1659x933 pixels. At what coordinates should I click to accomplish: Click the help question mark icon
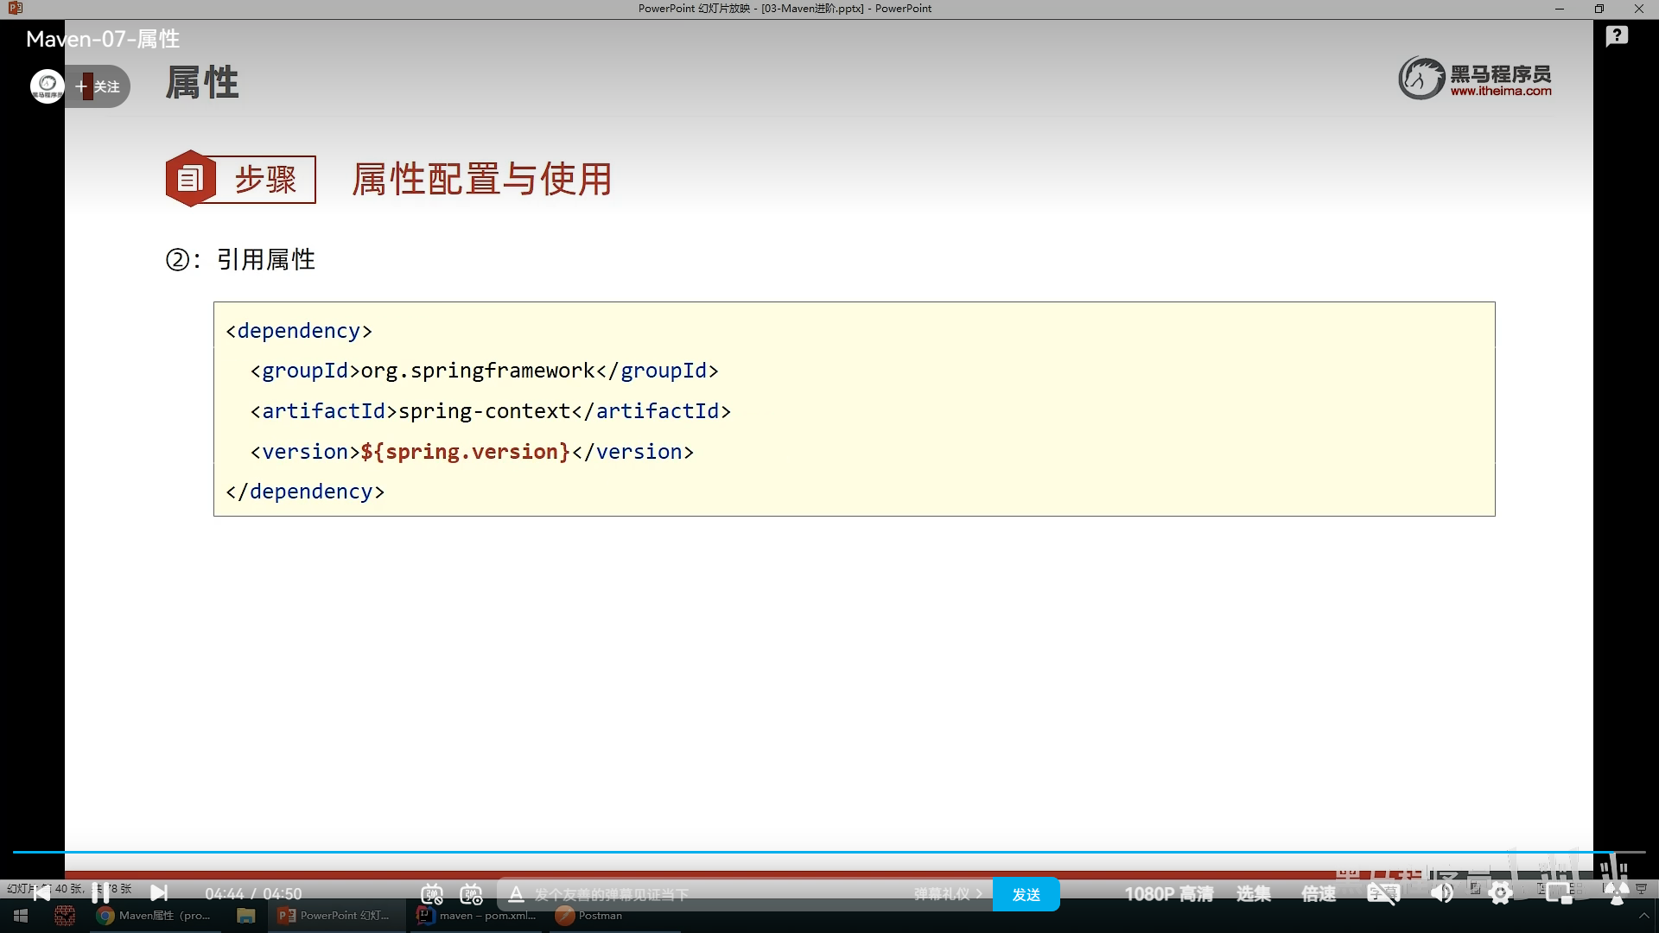coord(1617,36)
